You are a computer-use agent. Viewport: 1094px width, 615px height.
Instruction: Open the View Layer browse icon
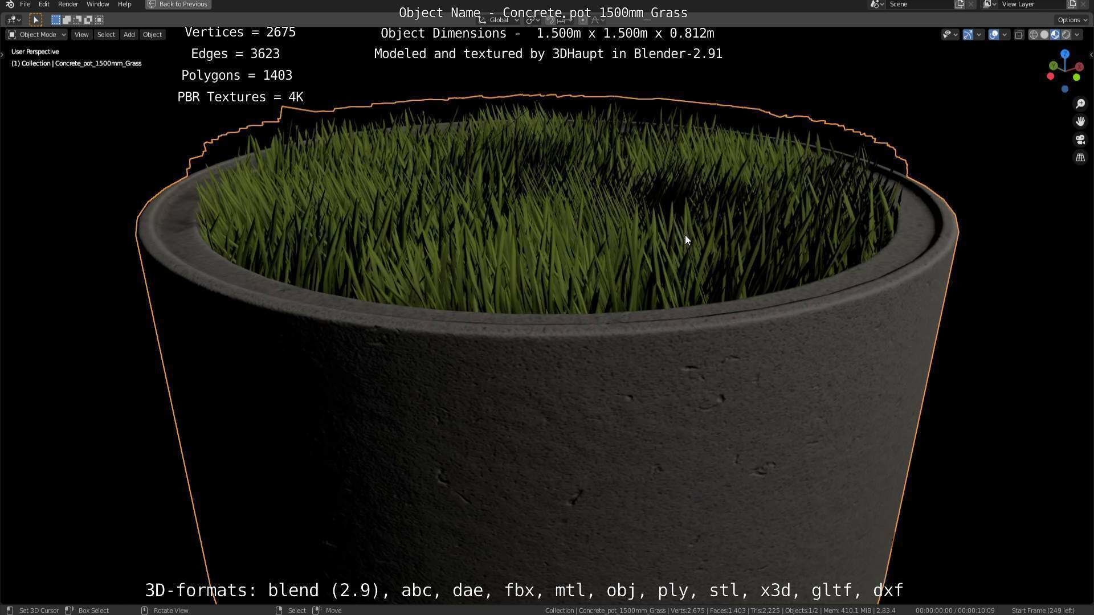point(990,5)
